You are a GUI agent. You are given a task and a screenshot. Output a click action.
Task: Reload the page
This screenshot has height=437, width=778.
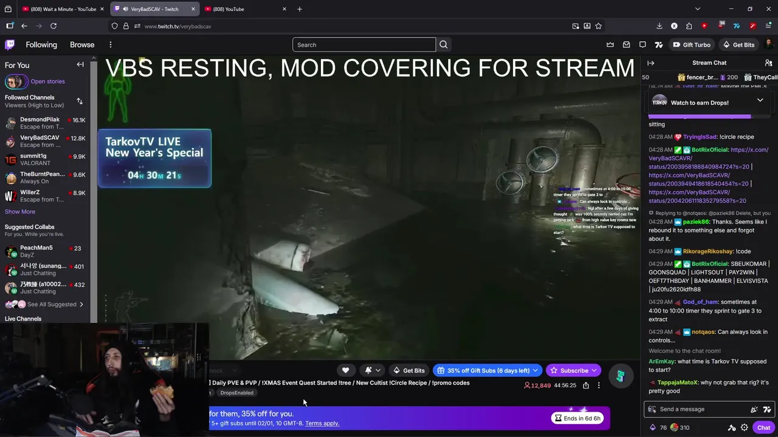(x=53, y=26)
